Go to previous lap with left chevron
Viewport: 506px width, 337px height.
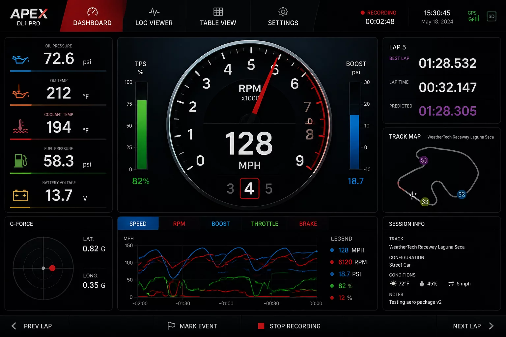coord(14,326)
